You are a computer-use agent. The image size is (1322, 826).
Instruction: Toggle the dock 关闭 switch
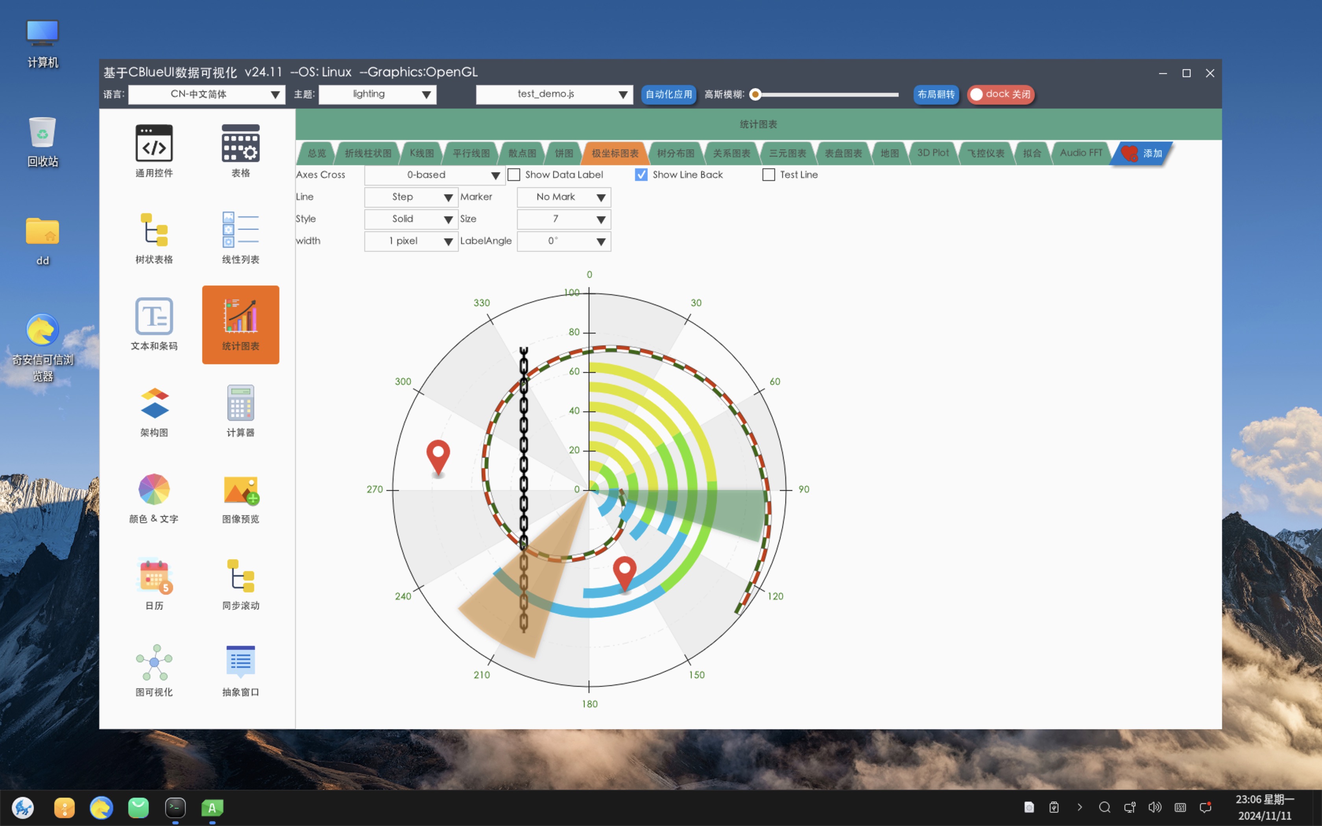tap(1000, 94)
